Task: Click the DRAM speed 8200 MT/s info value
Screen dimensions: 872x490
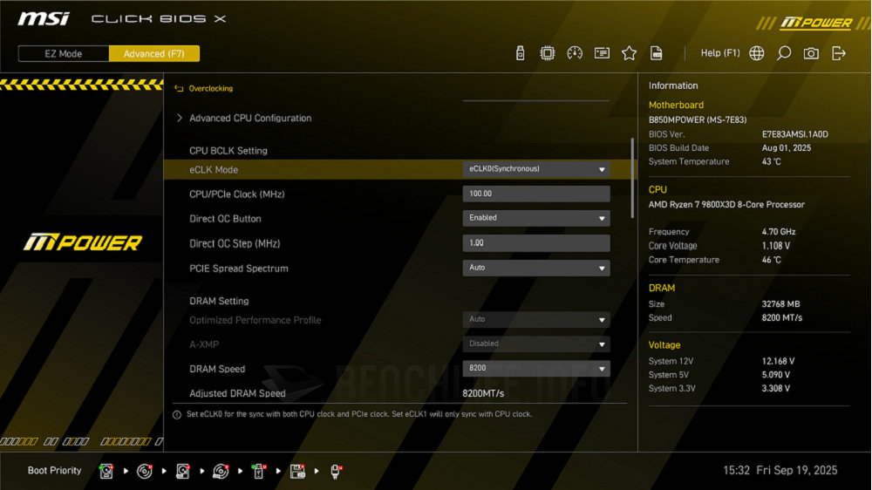Action: 782,318
